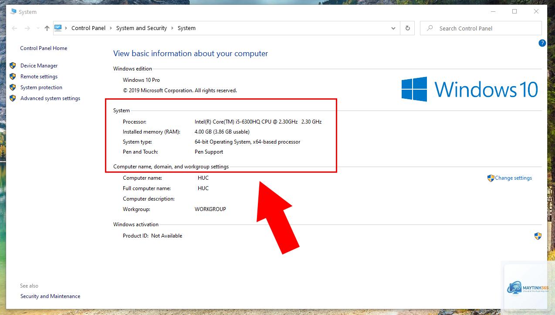The height and width of the screenshot is (315, 555).
Task: Select Control Panel breadcrumb
Action: tap(88, 28)
